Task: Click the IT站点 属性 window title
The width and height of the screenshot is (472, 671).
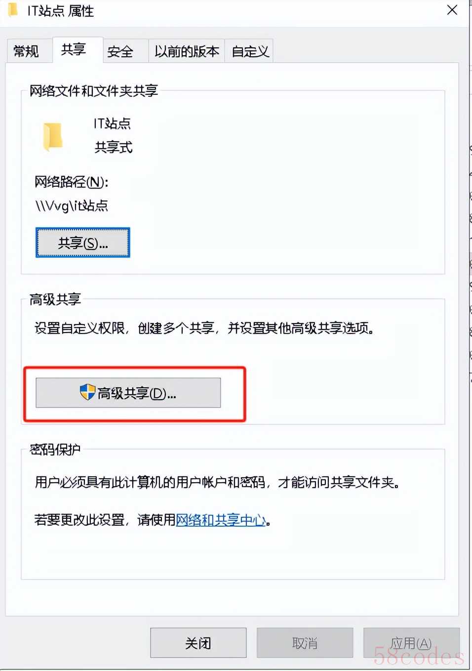Action: (x=60, y=11)
